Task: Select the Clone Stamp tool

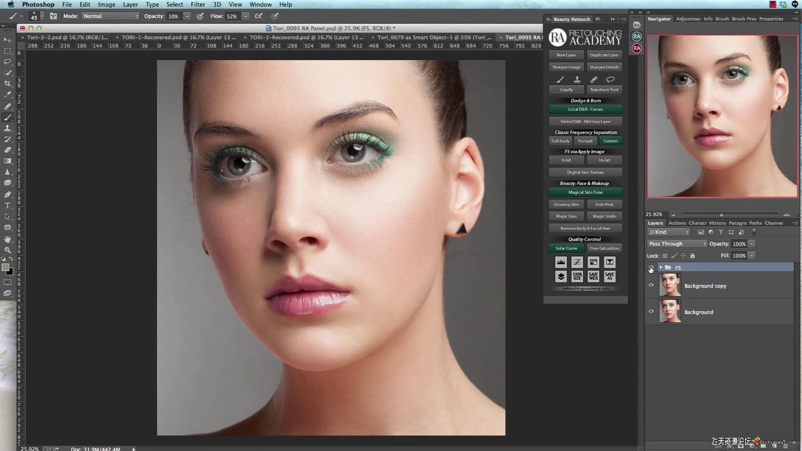Action: [x=8, y=128]
